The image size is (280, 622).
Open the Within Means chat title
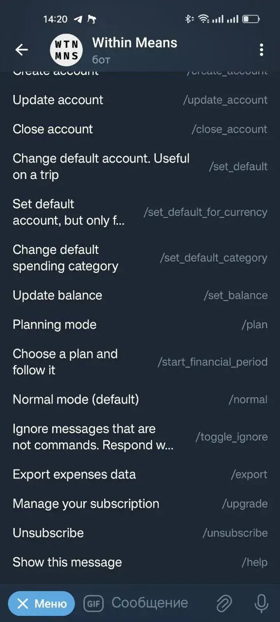(x=135, y=43)
